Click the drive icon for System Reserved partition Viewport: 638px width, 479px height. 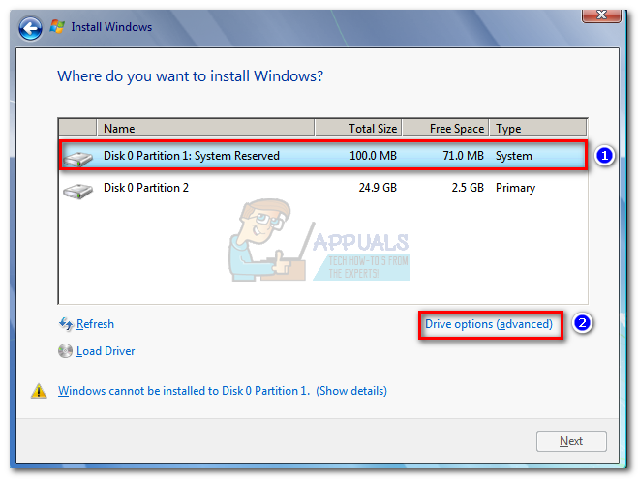click(x=77, y=158)
